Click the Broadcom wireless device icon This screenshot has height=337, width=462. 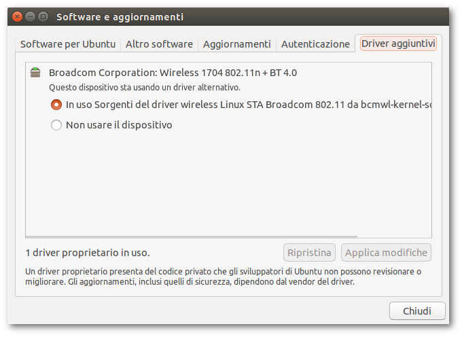pyautogui.click(x=35, y=73)
